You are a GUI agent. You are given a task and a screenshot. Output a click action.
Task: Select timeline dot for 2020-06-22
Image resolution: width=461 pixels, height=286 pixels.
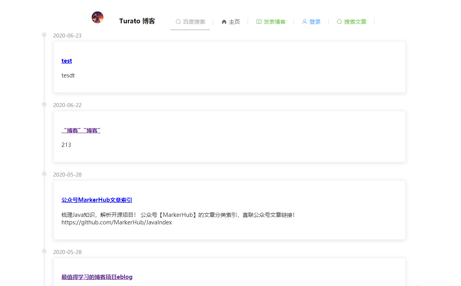point(44,104)
